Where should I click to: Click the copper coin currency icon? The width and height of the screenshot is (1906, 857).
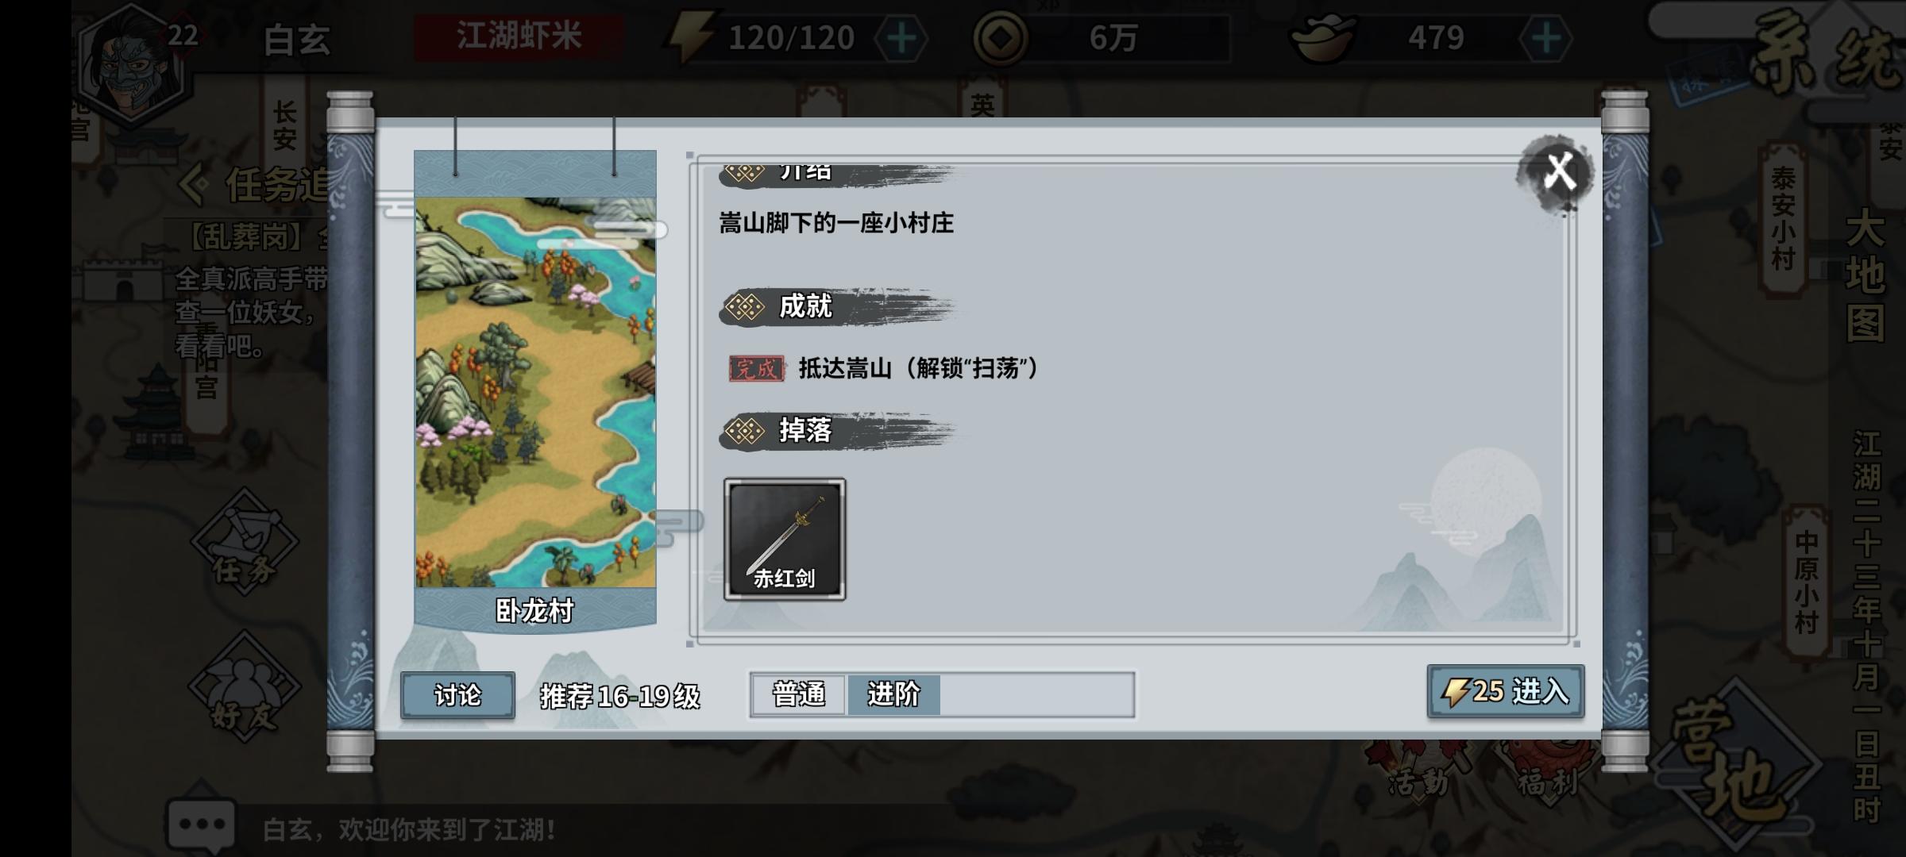pos(1001,38)
